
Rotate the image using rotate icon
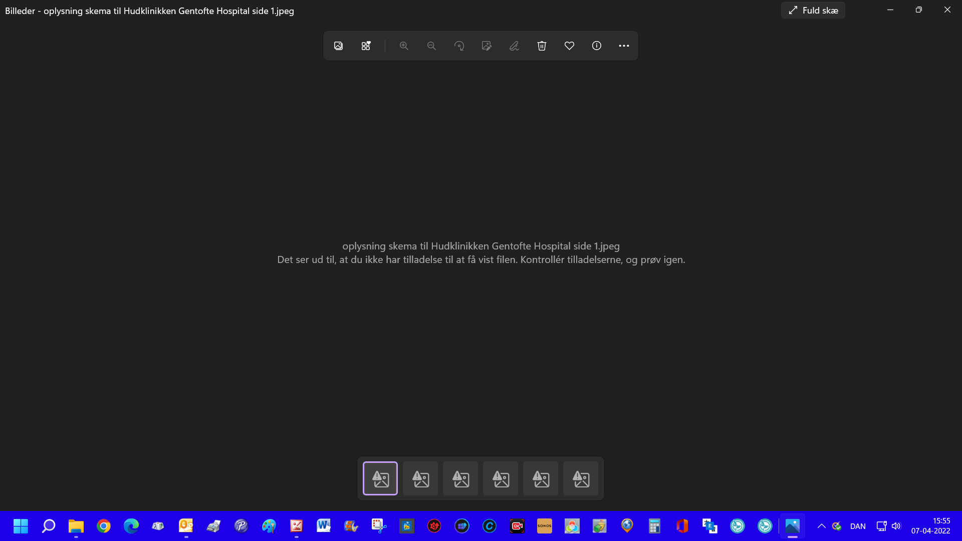click(459, 46)
